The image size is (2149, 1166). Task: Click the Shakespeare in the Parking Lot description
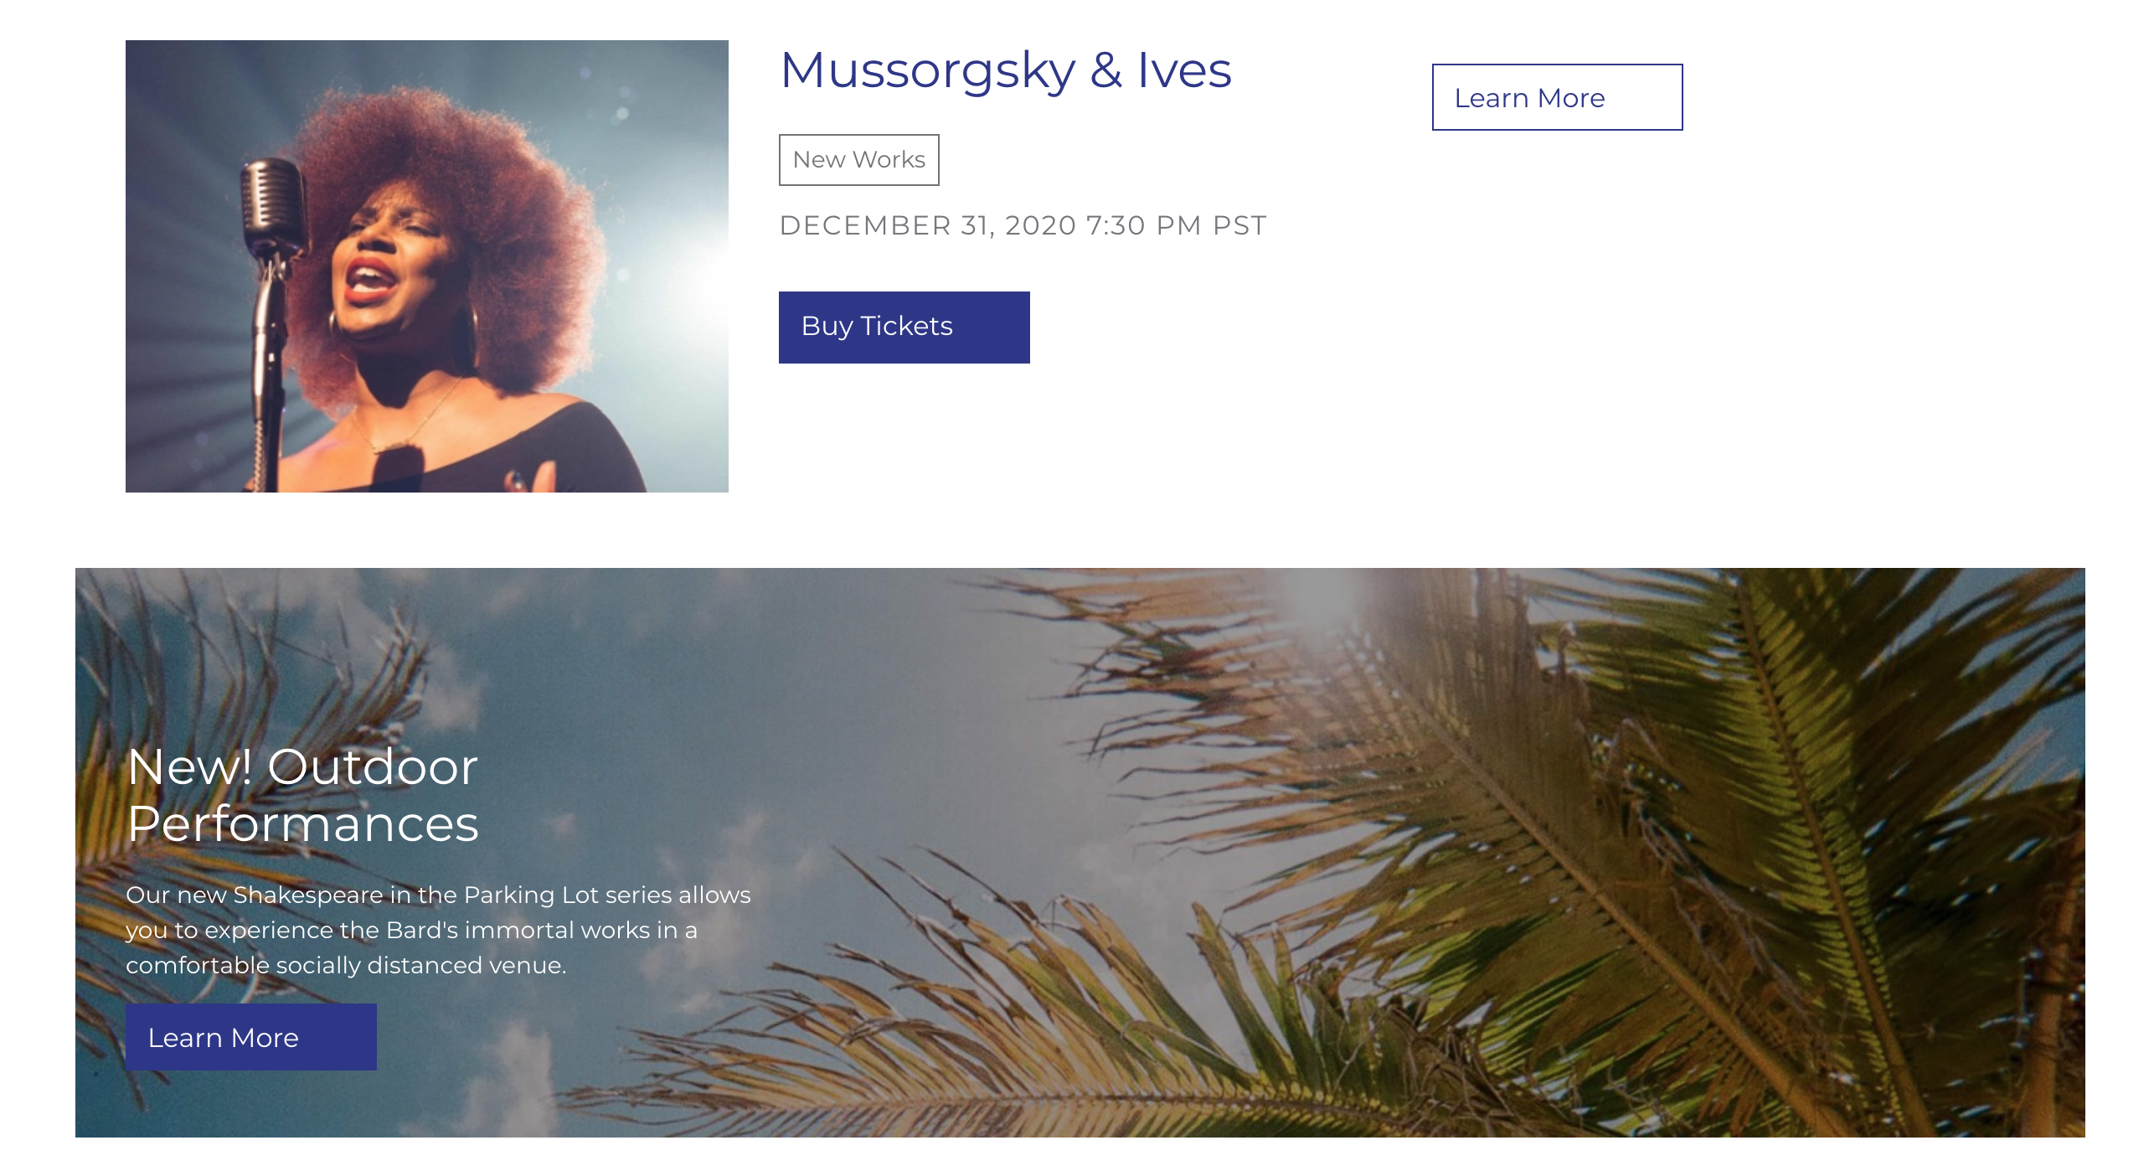click(438, 930)
